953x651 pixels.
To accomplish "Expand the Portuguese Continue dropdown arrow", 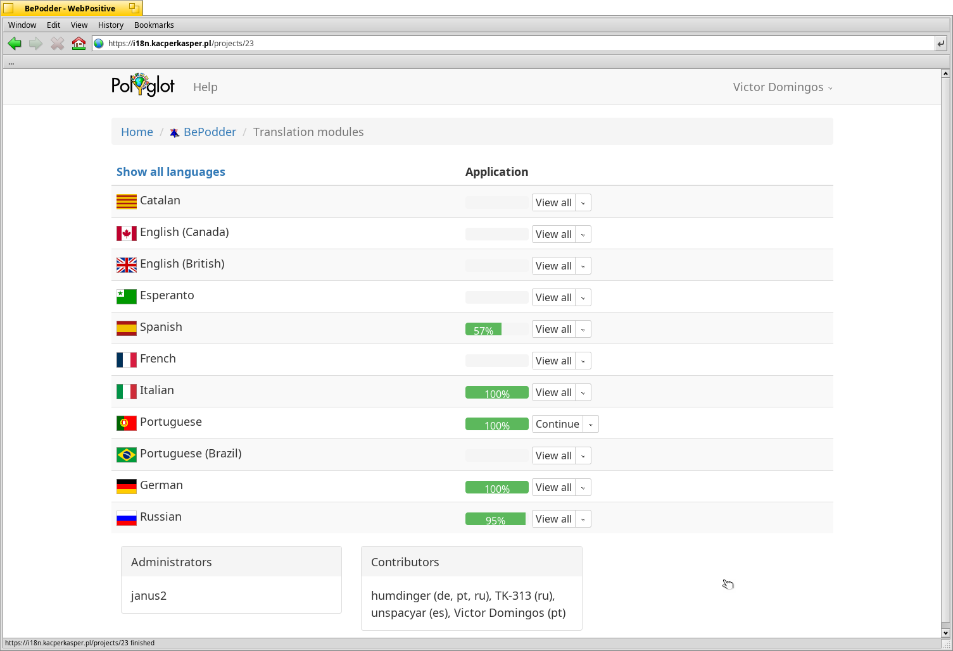I will [591, 424].
